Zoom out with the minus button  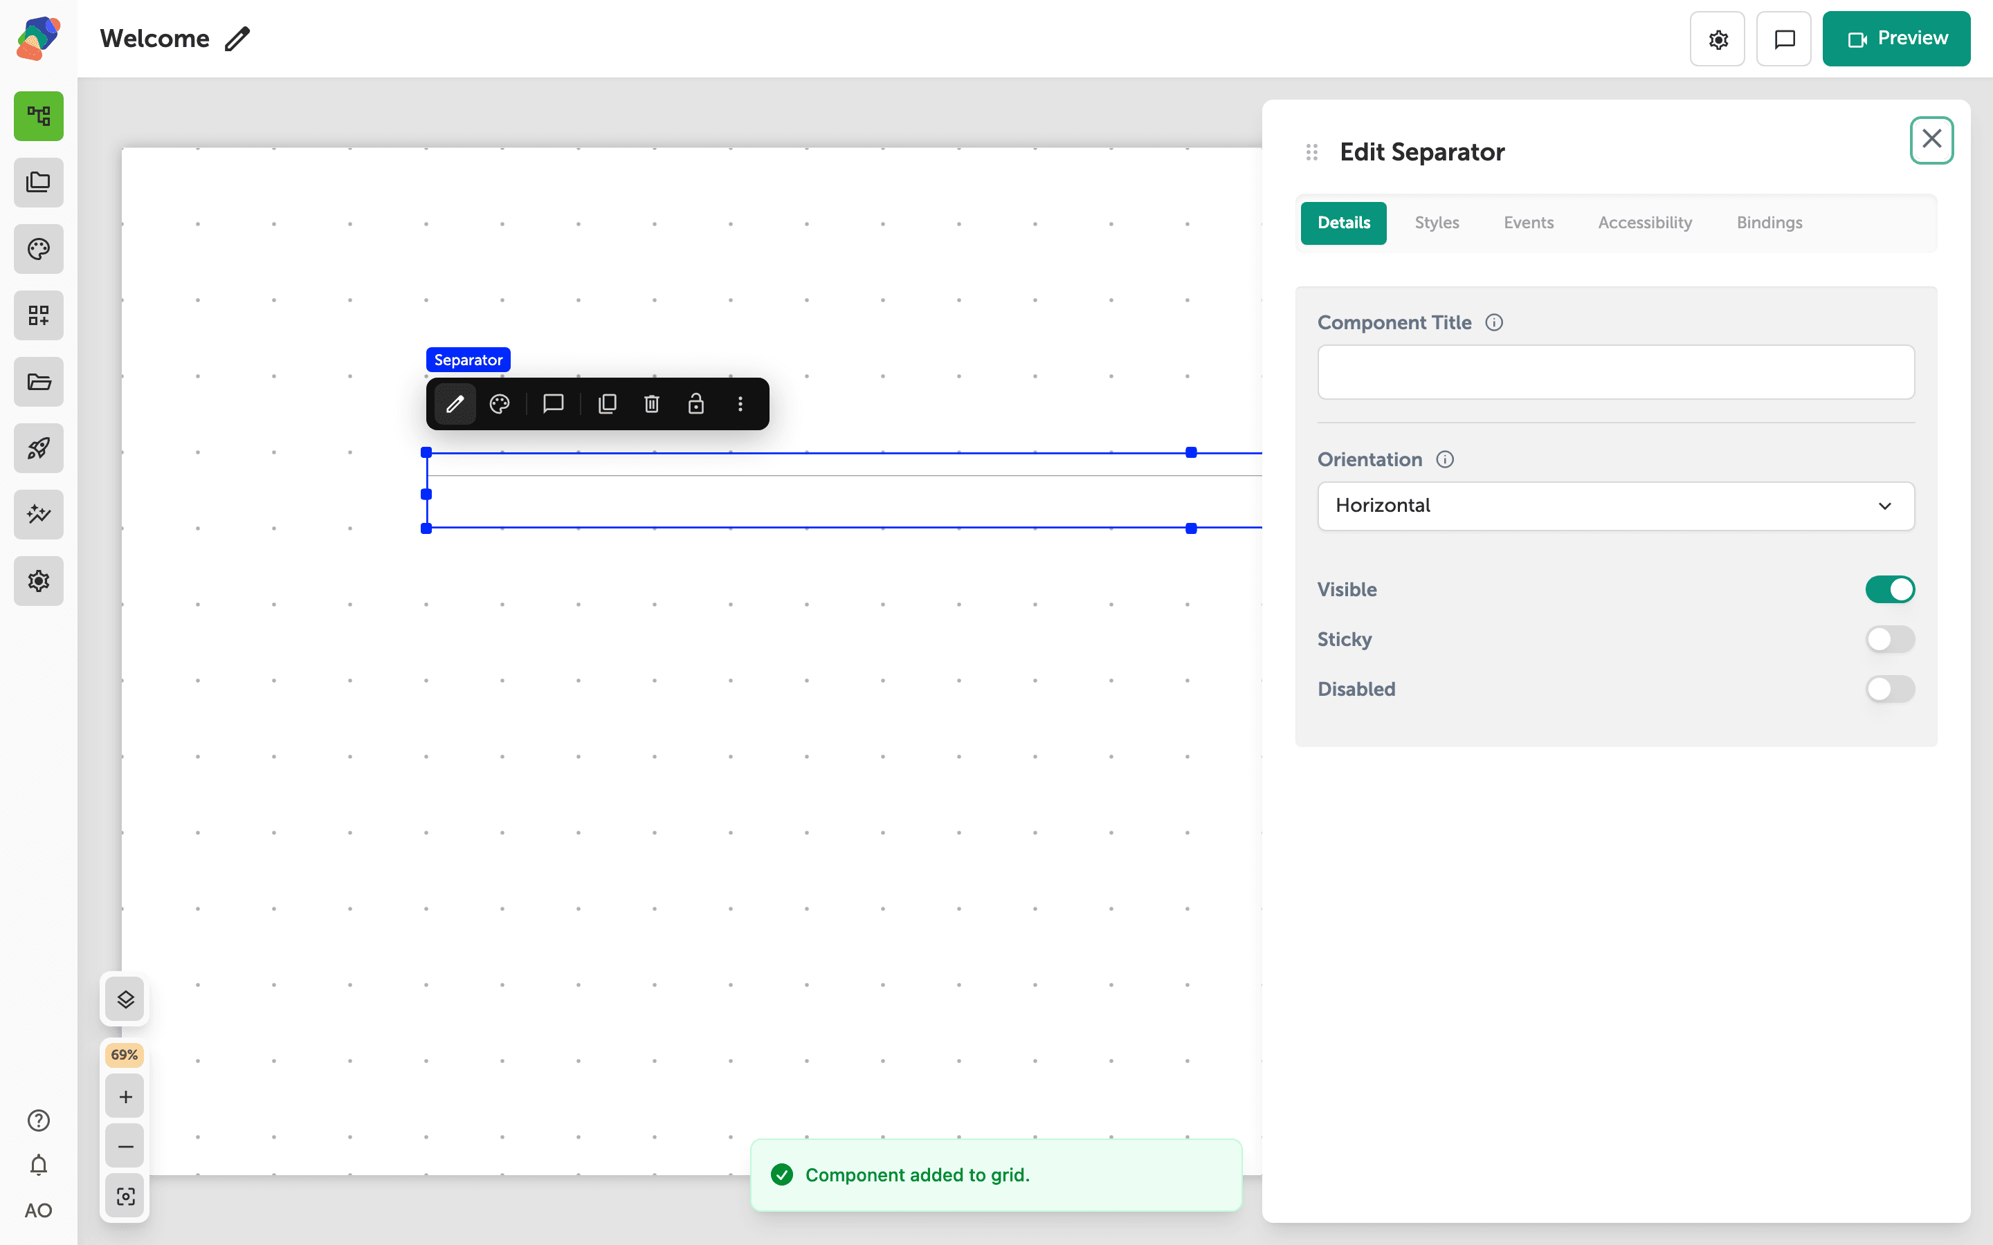125,1146
